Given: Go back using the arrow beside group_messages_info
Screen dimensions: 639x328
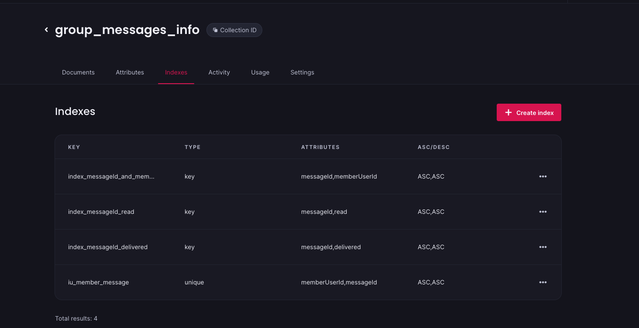Looking at the screenshot, I should point(46,30).
